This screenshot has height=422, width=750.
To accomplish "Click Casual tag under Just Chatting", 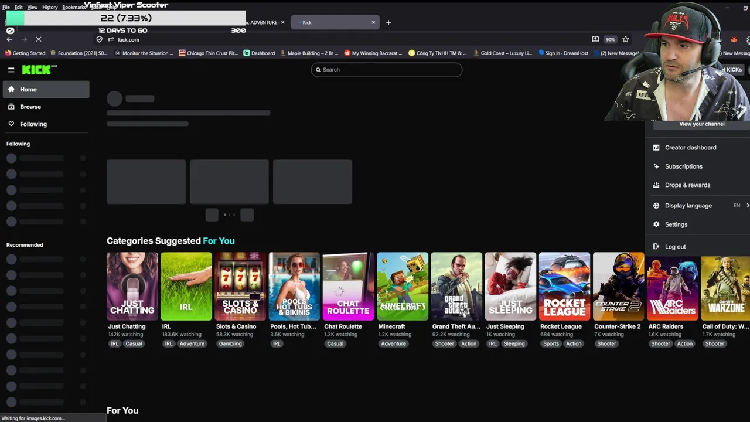I will [x=134, y=344].
